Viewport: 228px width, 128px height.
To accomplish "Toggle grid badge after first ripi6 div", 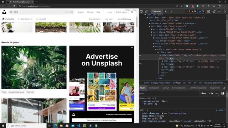I will pos(171,64).
